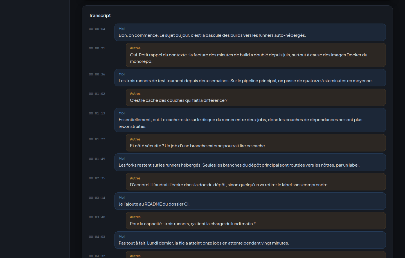Click the Autres label above "C'est le cache"
This screenshot has height=258, width=405.
pos(135,94)
